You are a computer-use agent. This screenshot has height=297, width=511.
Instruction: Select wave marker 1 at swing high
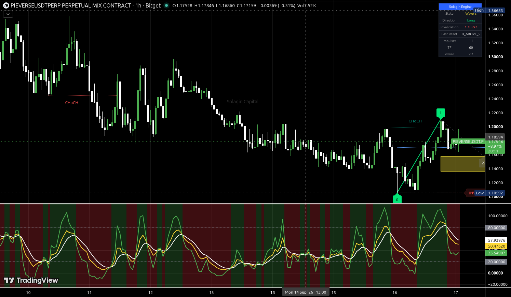click(x=441, y=113)
